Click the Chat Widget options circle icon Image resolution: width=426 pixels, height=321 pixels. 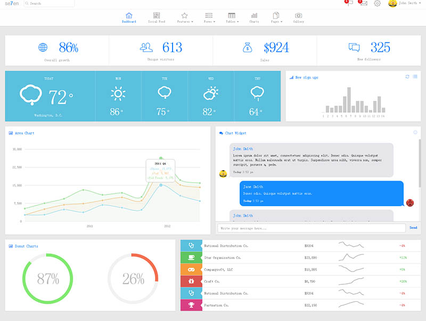pyautogui.click(x=415, y=132)
